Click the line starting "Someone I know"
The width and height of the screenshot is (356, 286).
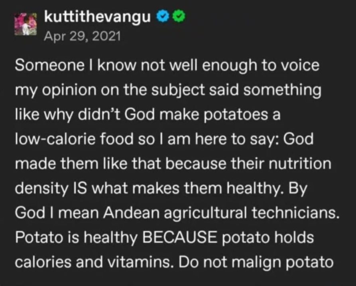167,66
